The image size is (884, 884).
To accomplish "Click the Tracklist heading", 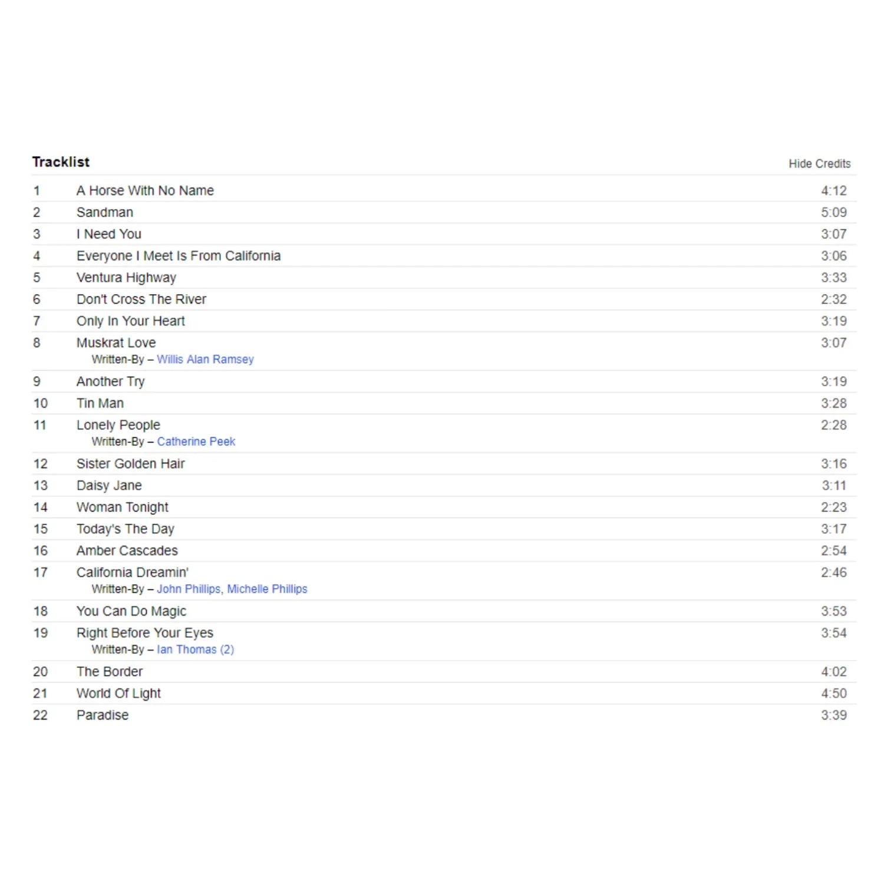I will [x=61, y=162].
